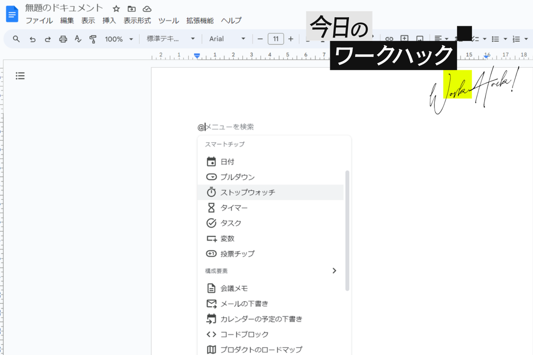Open the numbered list options arrow

(526, 39)
